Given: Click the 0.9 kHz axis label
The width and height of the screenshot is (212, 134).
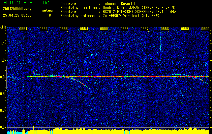Looking at the screenshot, I should [x=3, y=77].
